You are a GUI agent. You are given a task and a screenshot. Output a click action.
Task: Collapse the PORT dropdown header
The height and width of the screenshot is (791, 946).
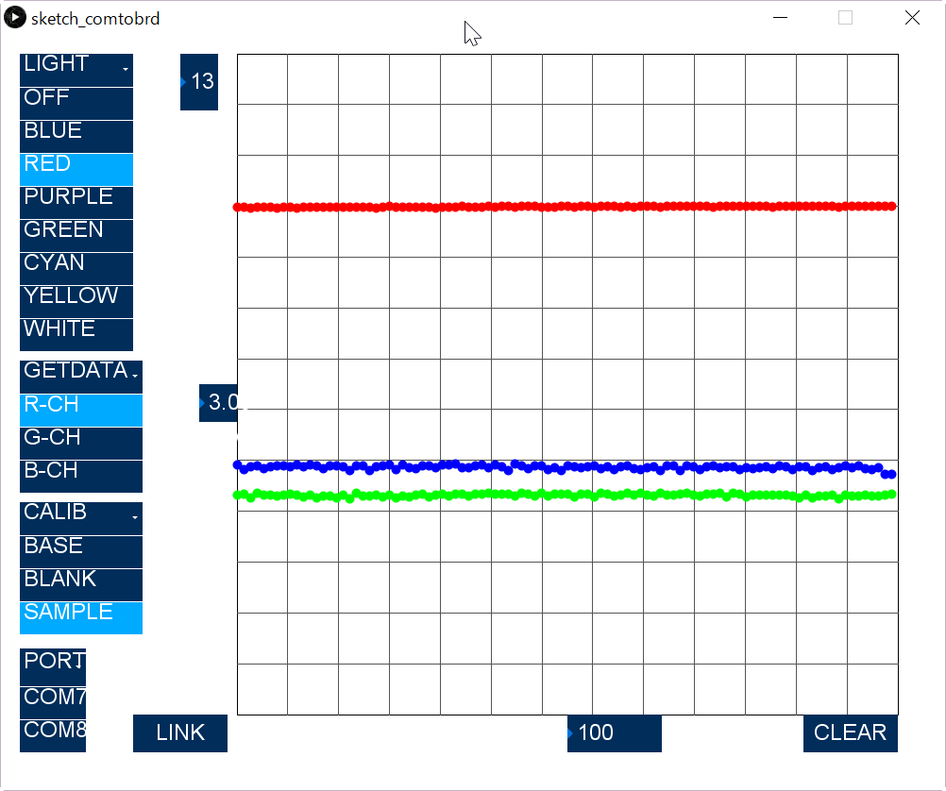[53, 666]
